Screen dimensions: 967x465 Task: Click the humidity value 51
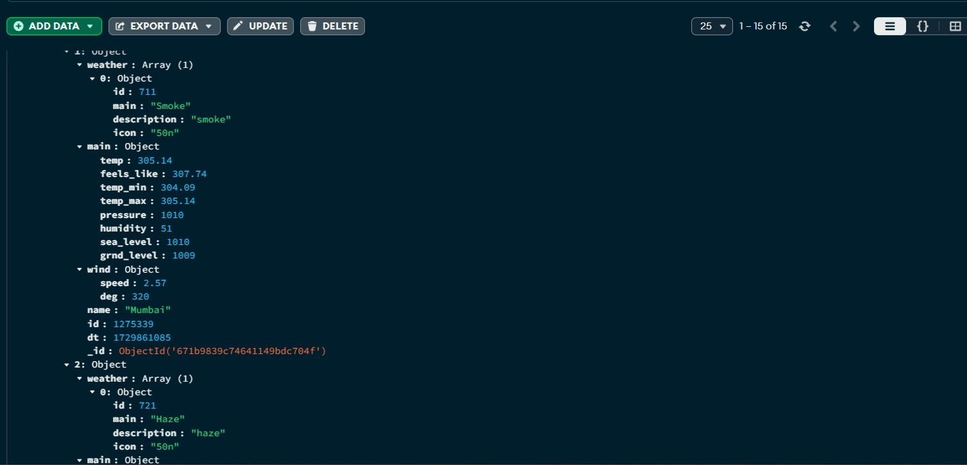point(166,228)
